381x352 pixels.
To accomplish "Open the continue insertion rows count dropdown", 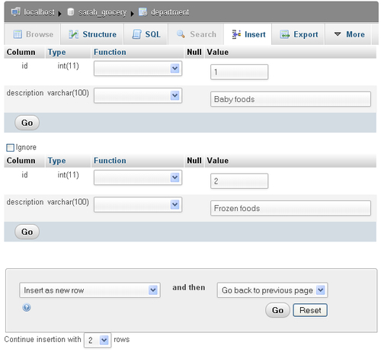I will 98,340.
